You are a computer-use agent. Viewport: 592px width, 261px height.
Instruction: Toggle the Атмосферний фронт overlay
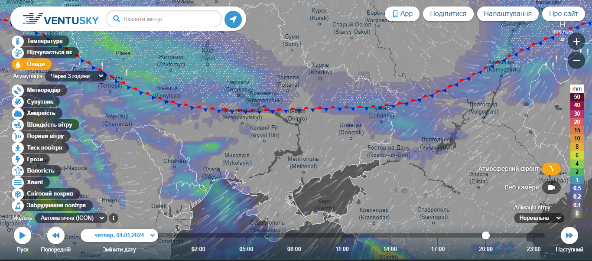coord(551,169)
